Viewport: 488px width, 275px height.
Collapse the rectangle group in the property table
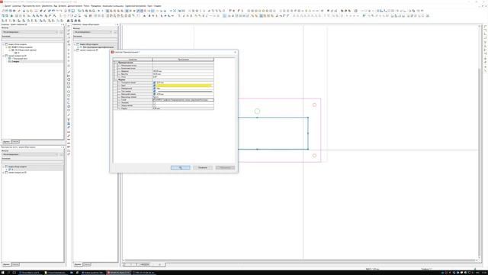tap(114, 63)
